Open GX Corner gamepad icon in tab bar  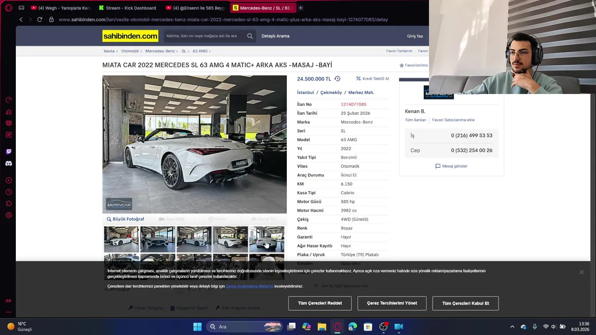tap(21, 8)
